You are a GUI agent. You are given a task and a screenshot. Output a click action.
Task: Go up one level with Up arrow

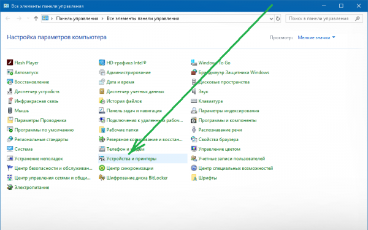[x=36, y=18]
